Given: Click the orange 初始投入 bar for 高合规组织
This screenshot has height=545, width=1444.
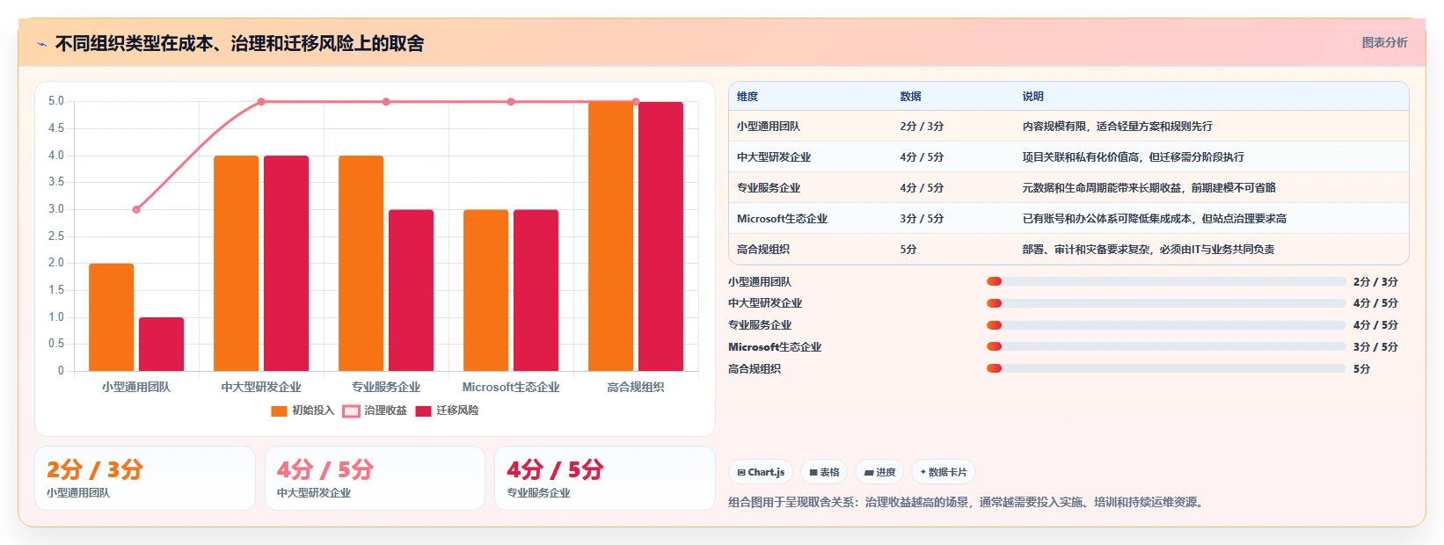Looking at the screenshot, I should click(x=610, y=236).
